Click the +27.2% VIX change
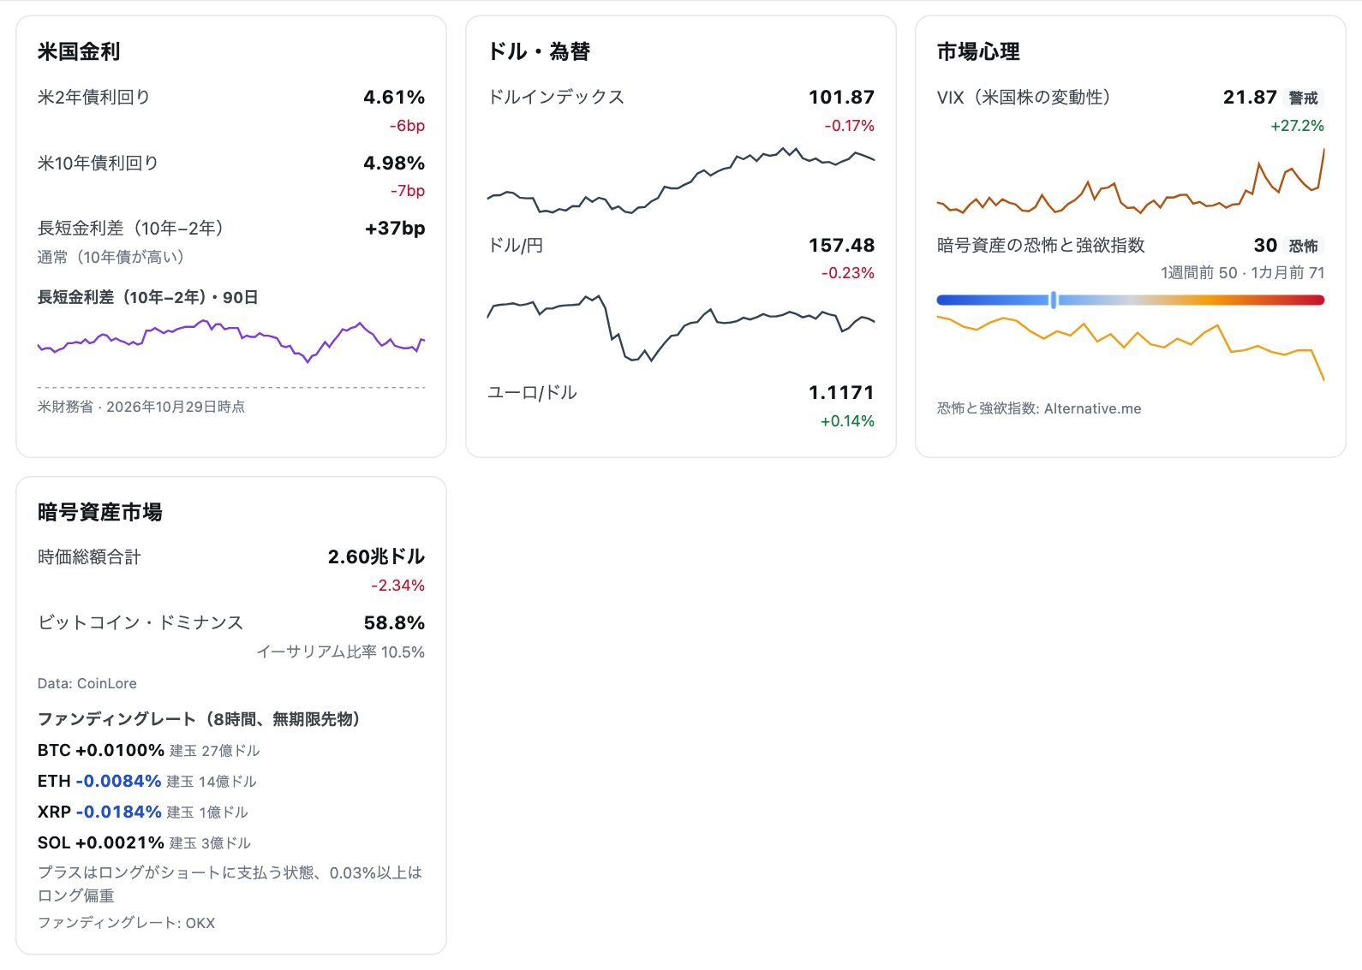 [1297, 125]
